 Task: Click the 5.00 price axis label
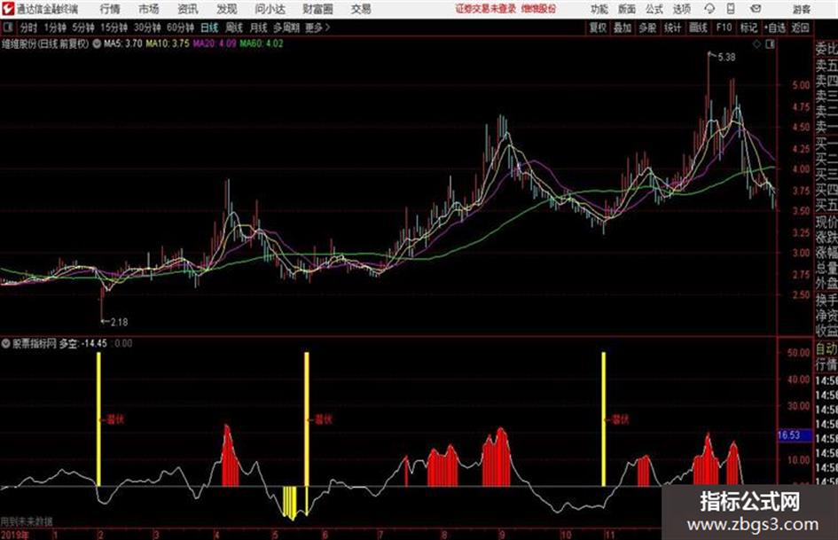(x=801, y=85)
